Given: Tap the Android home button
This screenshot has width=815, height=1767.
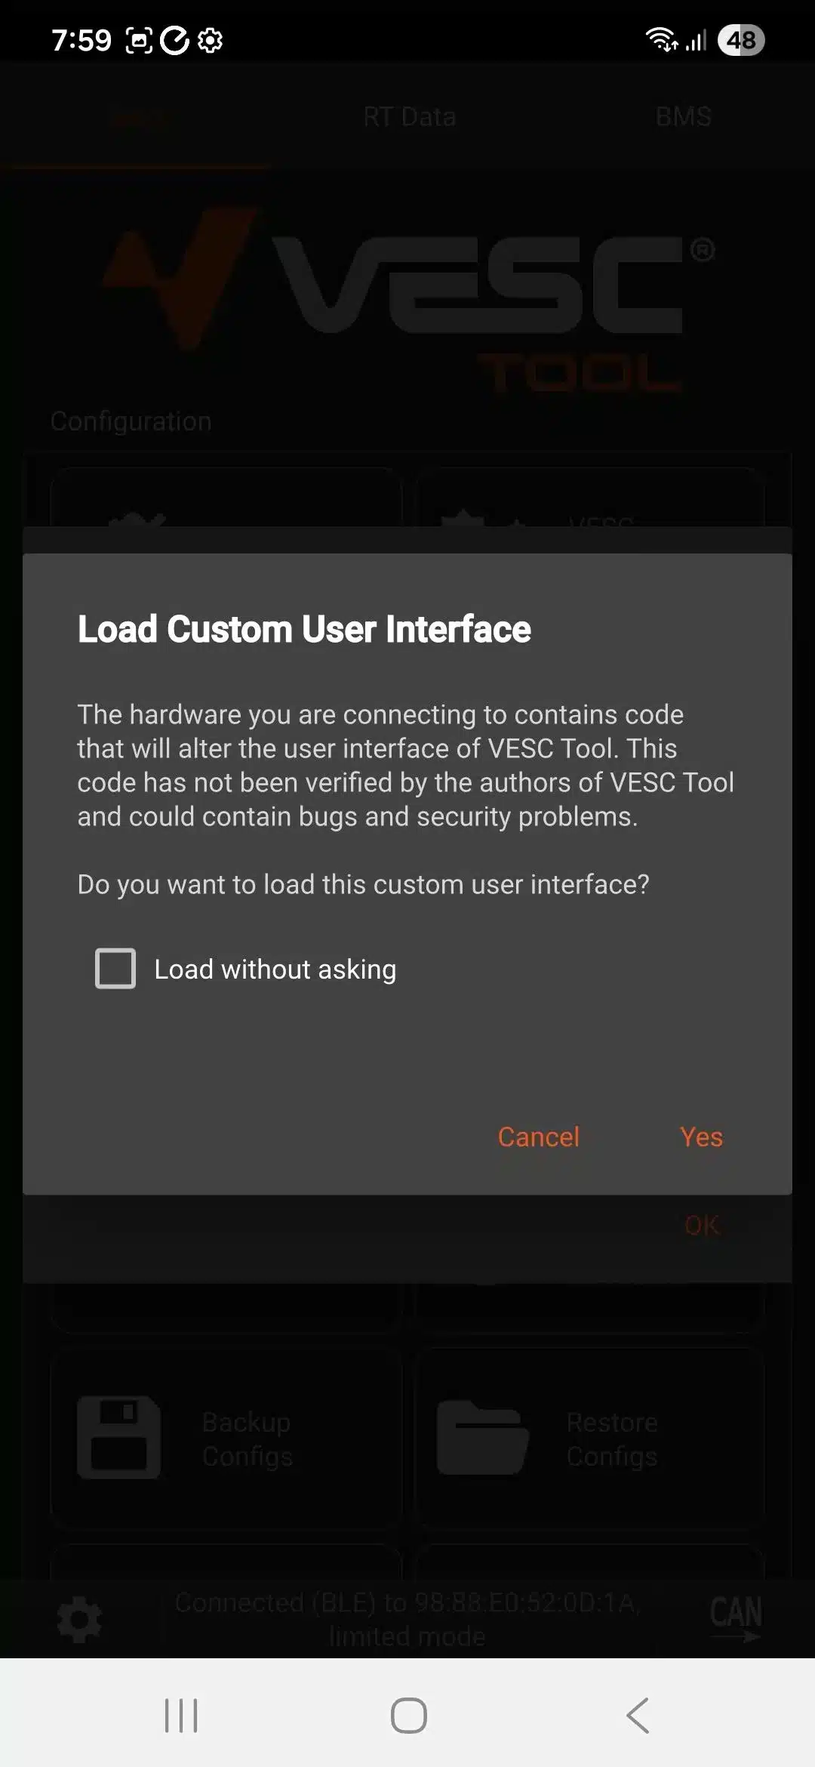Looking at the screenshot, I should pos(408,1715).
